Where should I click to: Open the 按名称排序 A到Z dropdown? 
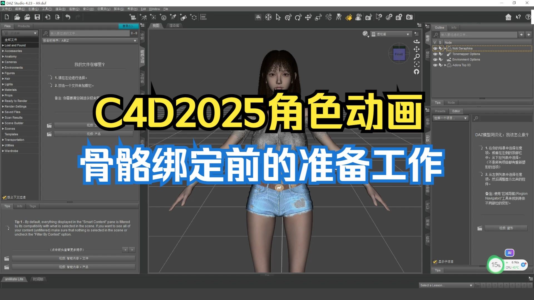coord(90,40)
